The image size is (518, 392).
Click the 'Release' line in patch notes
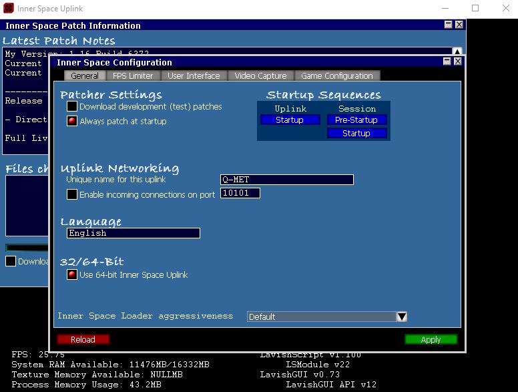coord(24,100)
